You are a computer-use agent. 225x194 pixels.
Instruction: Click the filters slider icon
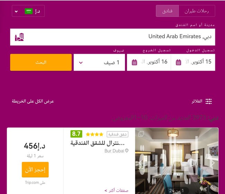[209, 101]
